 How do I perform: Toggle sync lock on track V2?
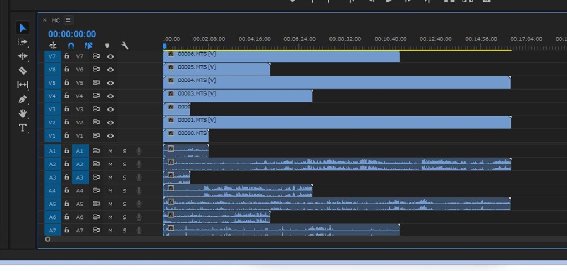click(x=96, y=122)
